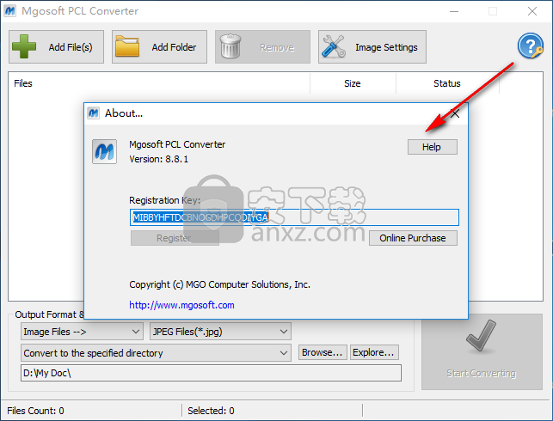
Task: Open the Convert to the specified directory dropdown
Action: point(156,352)
